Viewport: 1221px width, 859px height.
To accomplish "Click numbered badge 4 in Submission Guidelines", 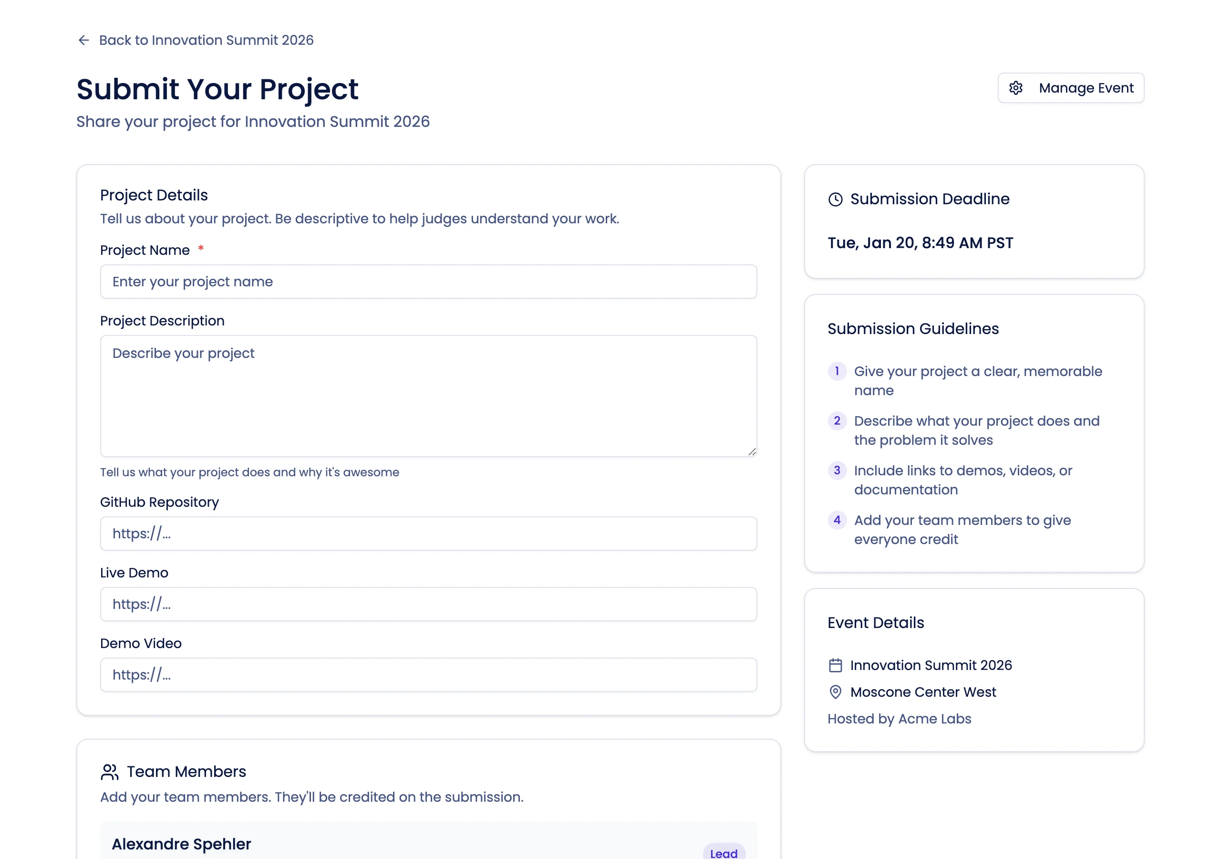I will coord(837,520).
